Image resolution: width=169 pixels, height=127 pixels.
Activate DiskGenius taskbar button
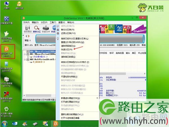(x=56, y=124)
